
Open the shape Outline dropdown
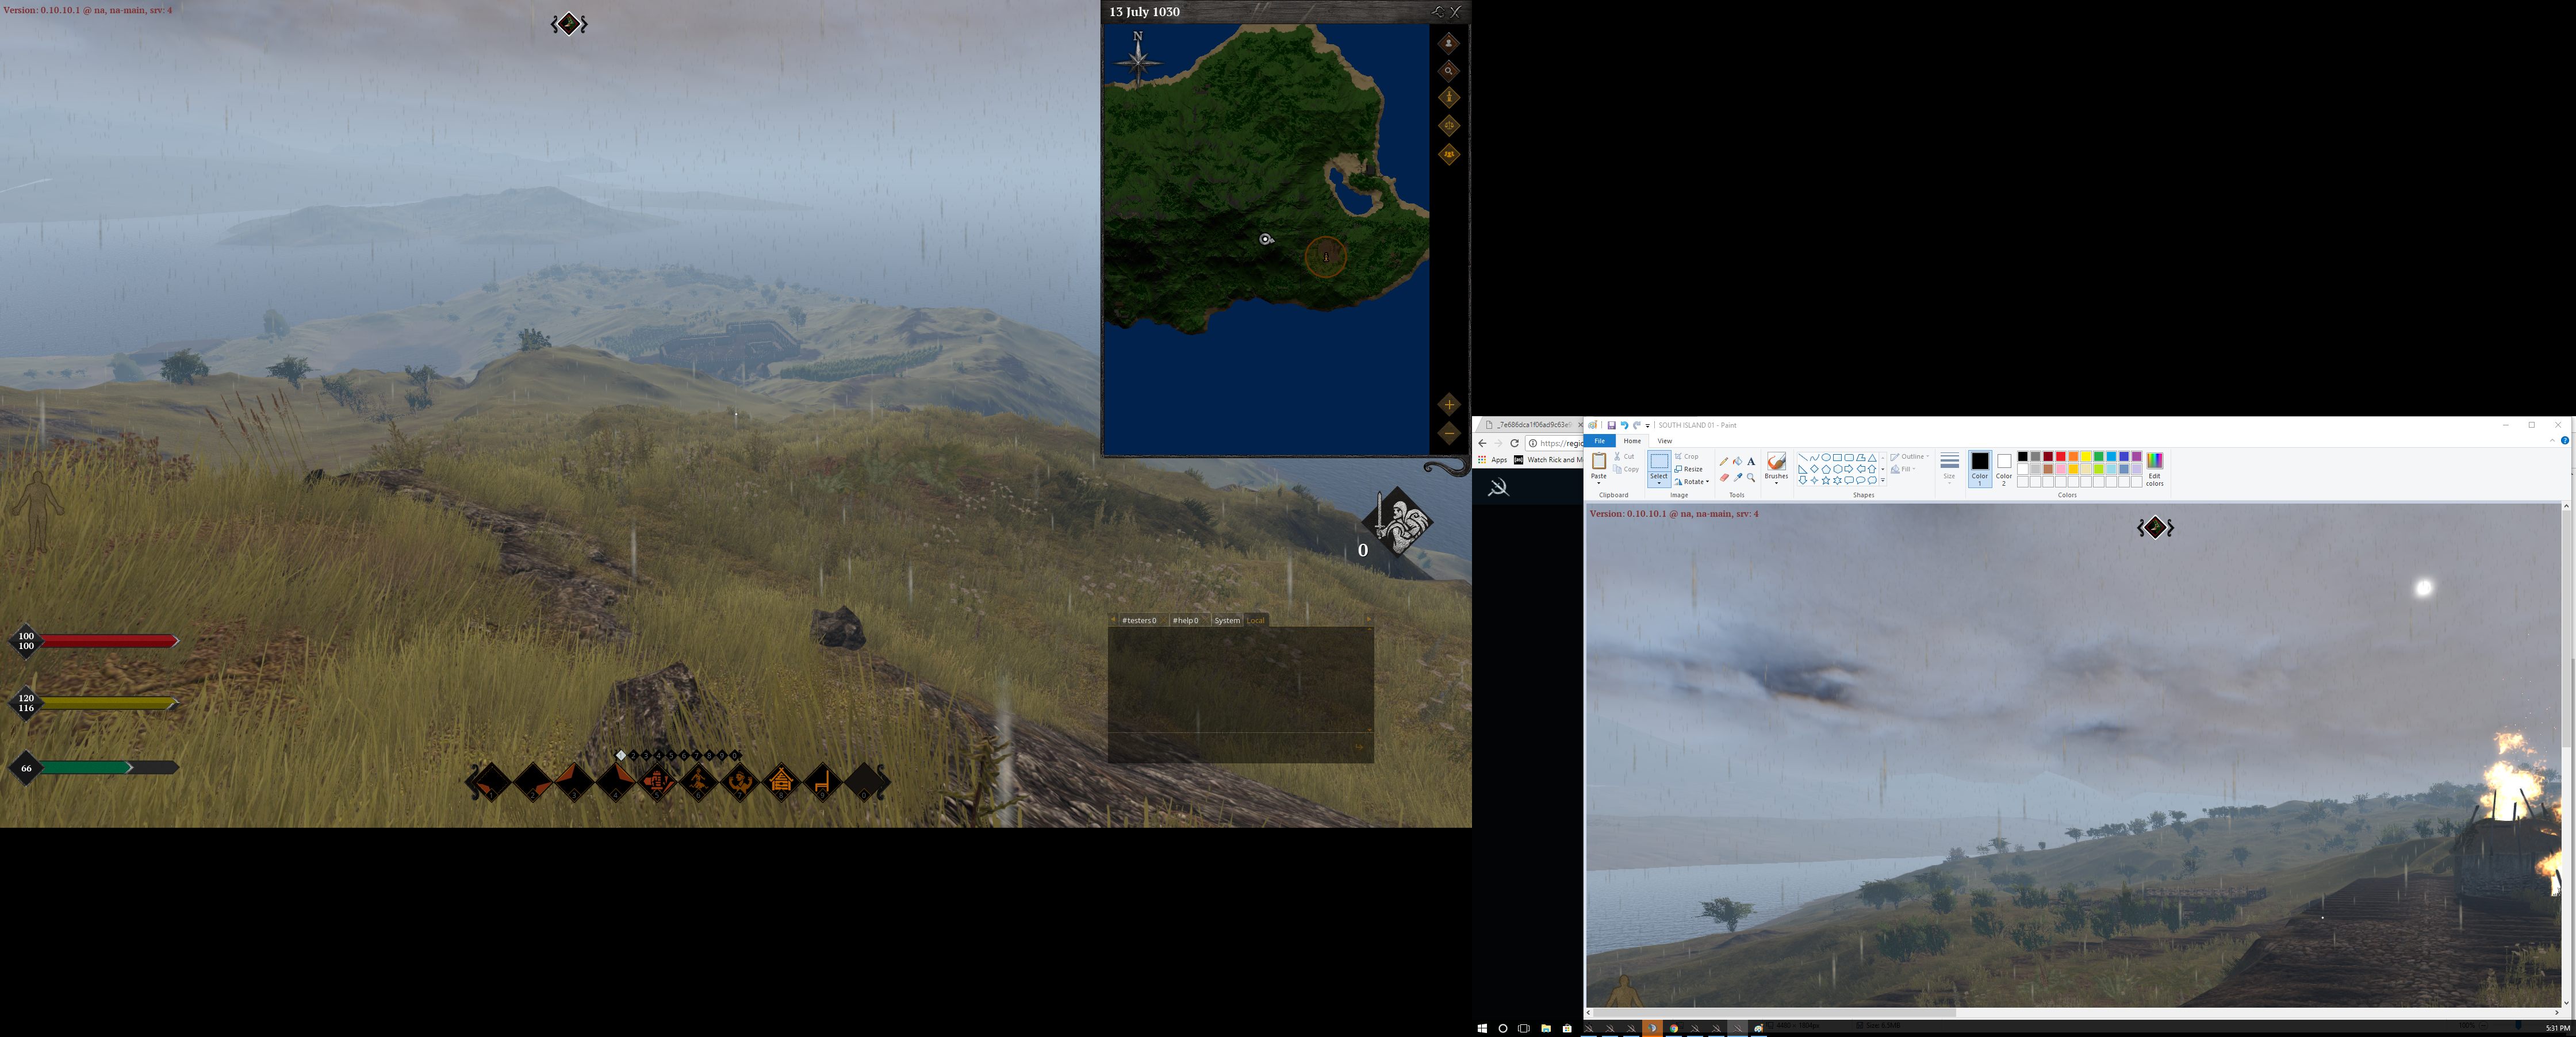pyautogui.click(x=1910, y=456)
